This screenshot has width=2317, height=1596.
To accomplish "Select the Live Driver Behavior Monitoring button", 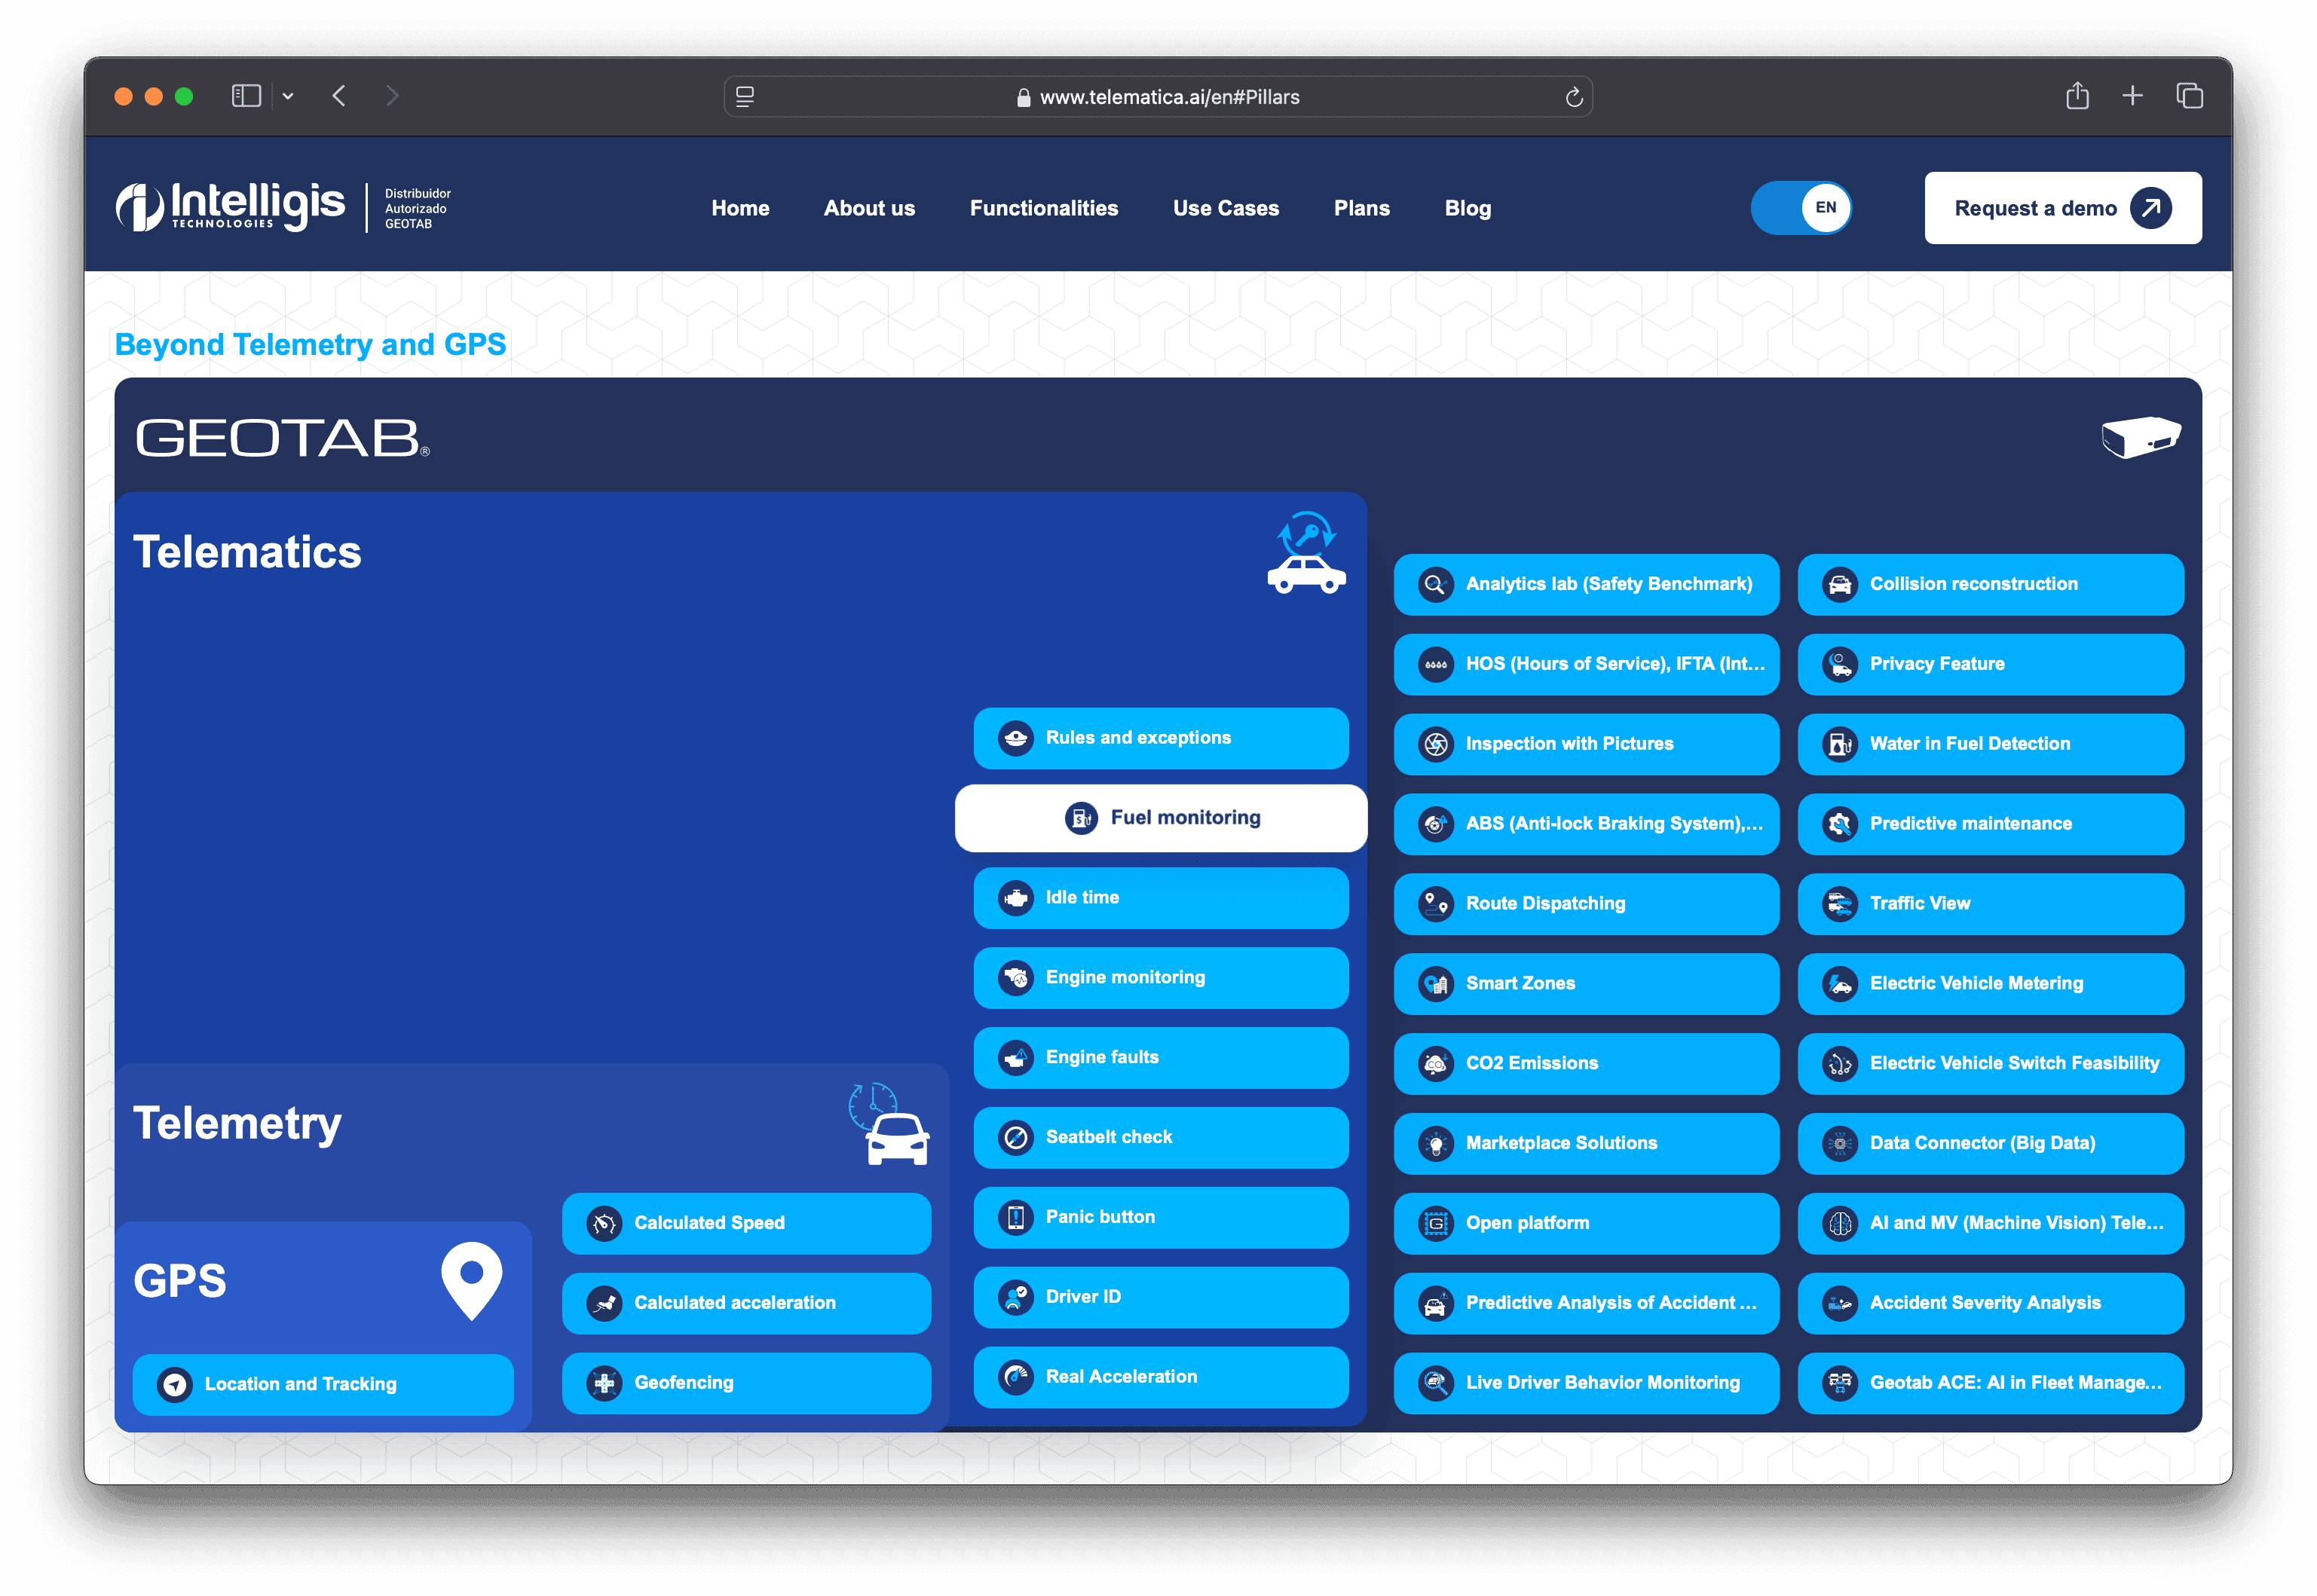I will tap(1586, 1384).
